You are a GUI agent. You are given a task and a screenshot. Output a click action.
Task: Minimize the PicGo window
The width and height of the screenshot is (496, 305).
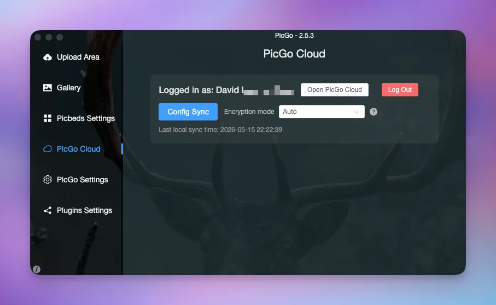49,37
